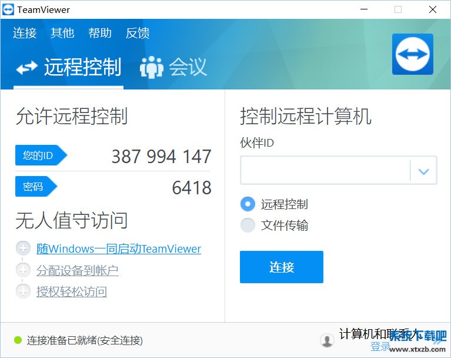
Task: Expand the 伙伴ID dropdown arrow
Action: pos(423,171)
